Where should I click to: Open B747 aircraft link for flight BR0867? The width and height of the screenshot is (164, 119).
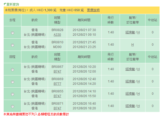coord(57,72)
